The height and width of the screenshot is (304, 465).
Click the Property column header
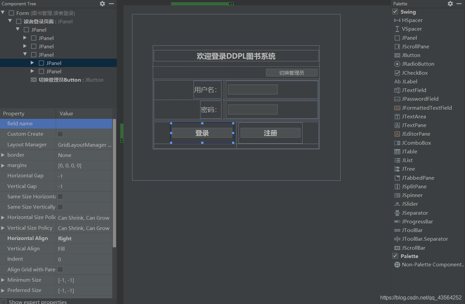pyautogui.click(x=28, y=113)
